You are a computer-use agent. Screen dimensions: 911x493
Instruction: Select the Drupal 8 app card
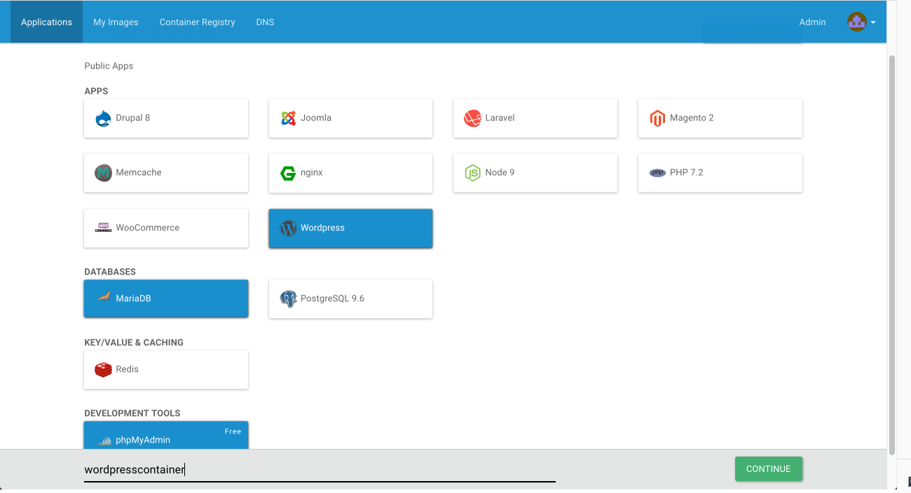pos(166,118)
